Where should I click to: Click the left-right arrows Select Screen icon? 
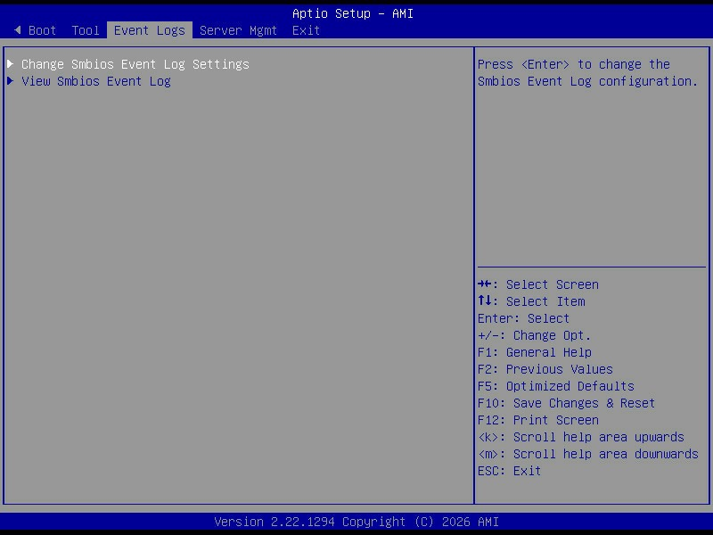(x=484, y=284)
